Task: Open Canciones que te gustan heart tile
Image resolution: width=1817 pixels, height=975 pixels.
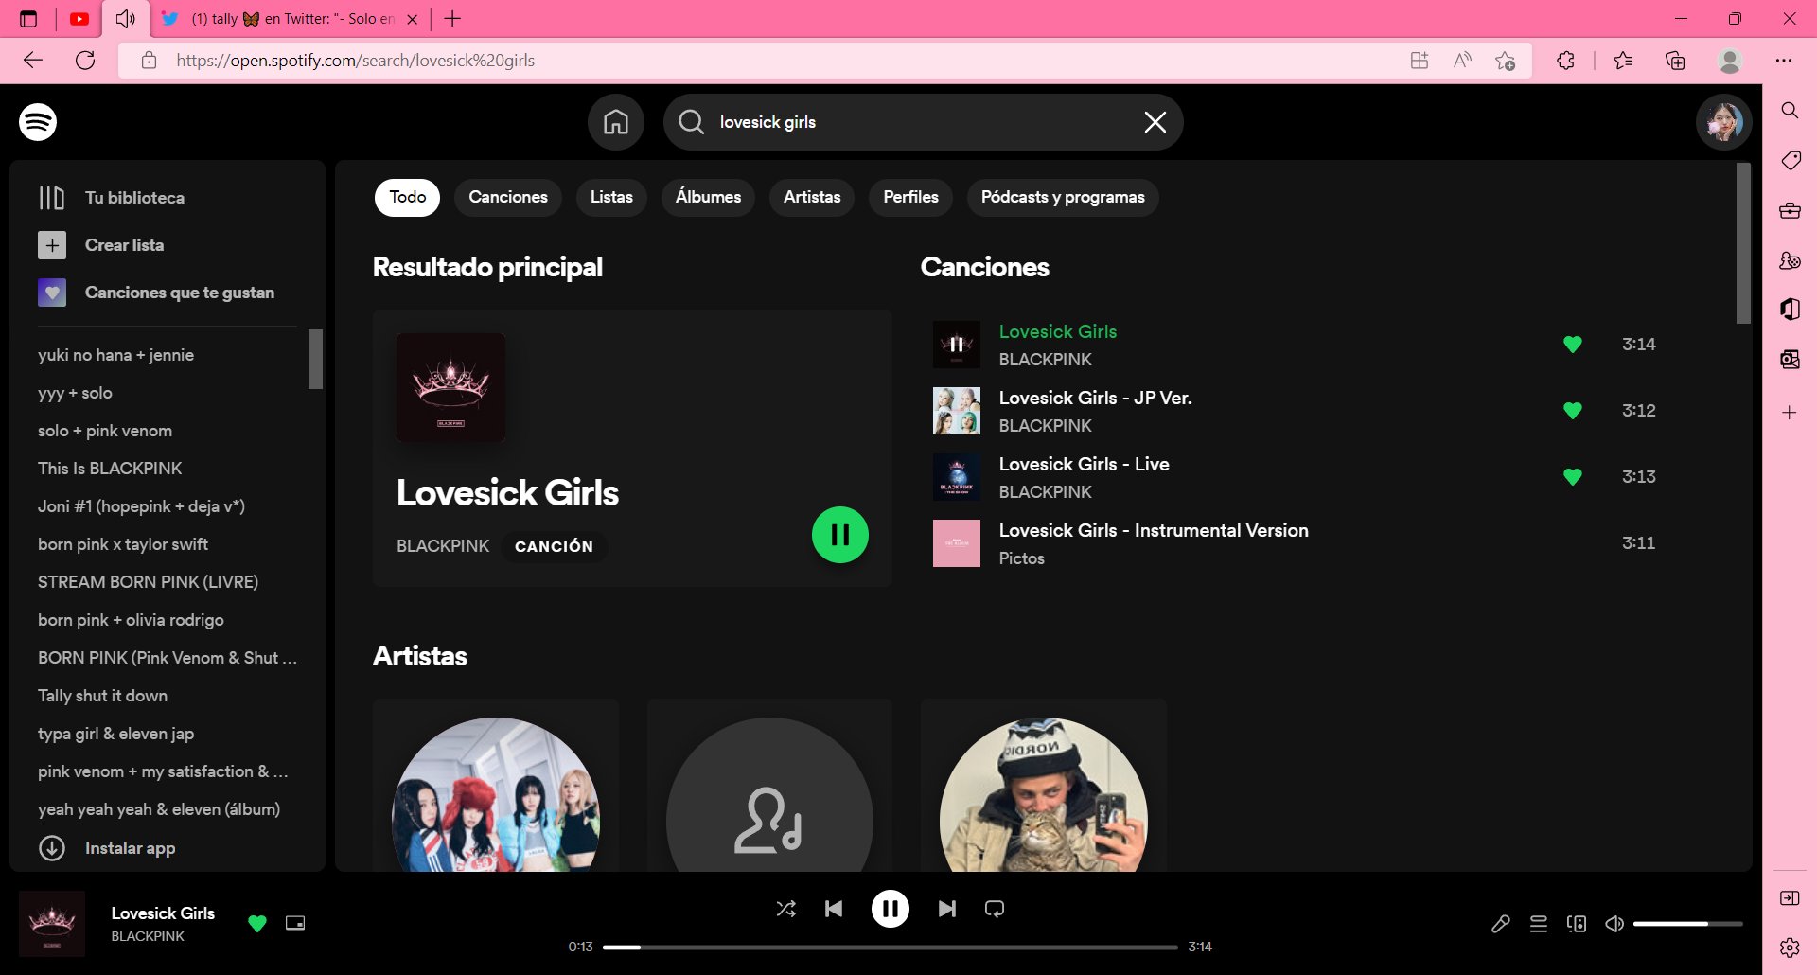Action: [x=52, y=292]
